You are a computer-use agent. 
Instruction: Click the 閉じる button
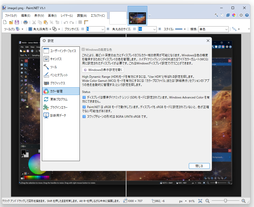(199, 166)
